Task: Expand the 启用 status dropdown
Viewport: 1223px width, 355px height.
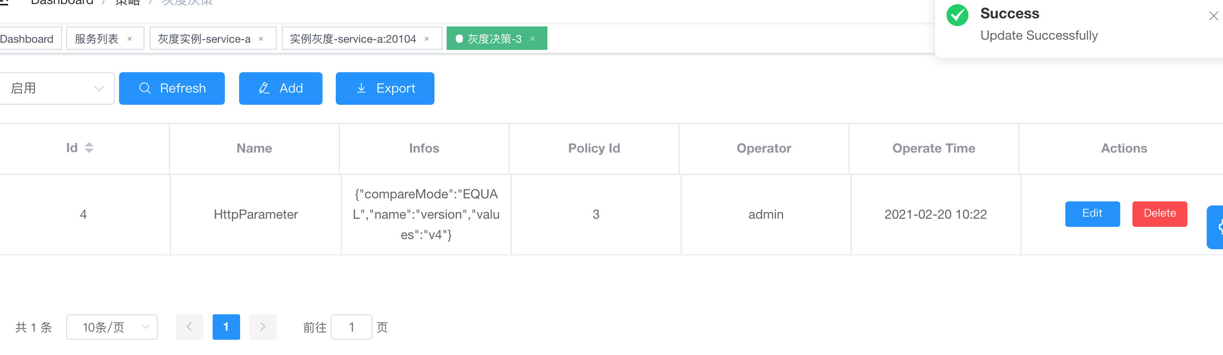Action: (x=57, y=88)
